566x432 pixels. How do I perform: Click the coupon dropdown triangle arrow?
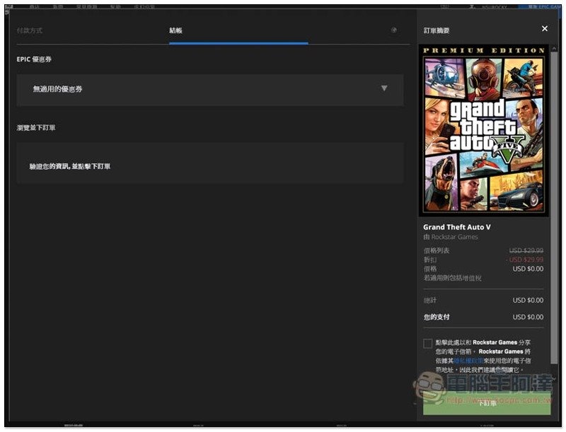384,88
